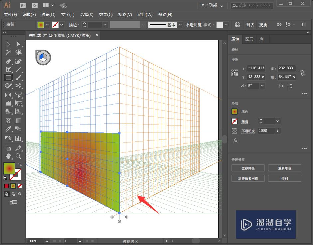Image resolution: width=313 pixels, height=245 pixels.
Task: Open the rotation angle dropdown
Action: pos(262,86)
